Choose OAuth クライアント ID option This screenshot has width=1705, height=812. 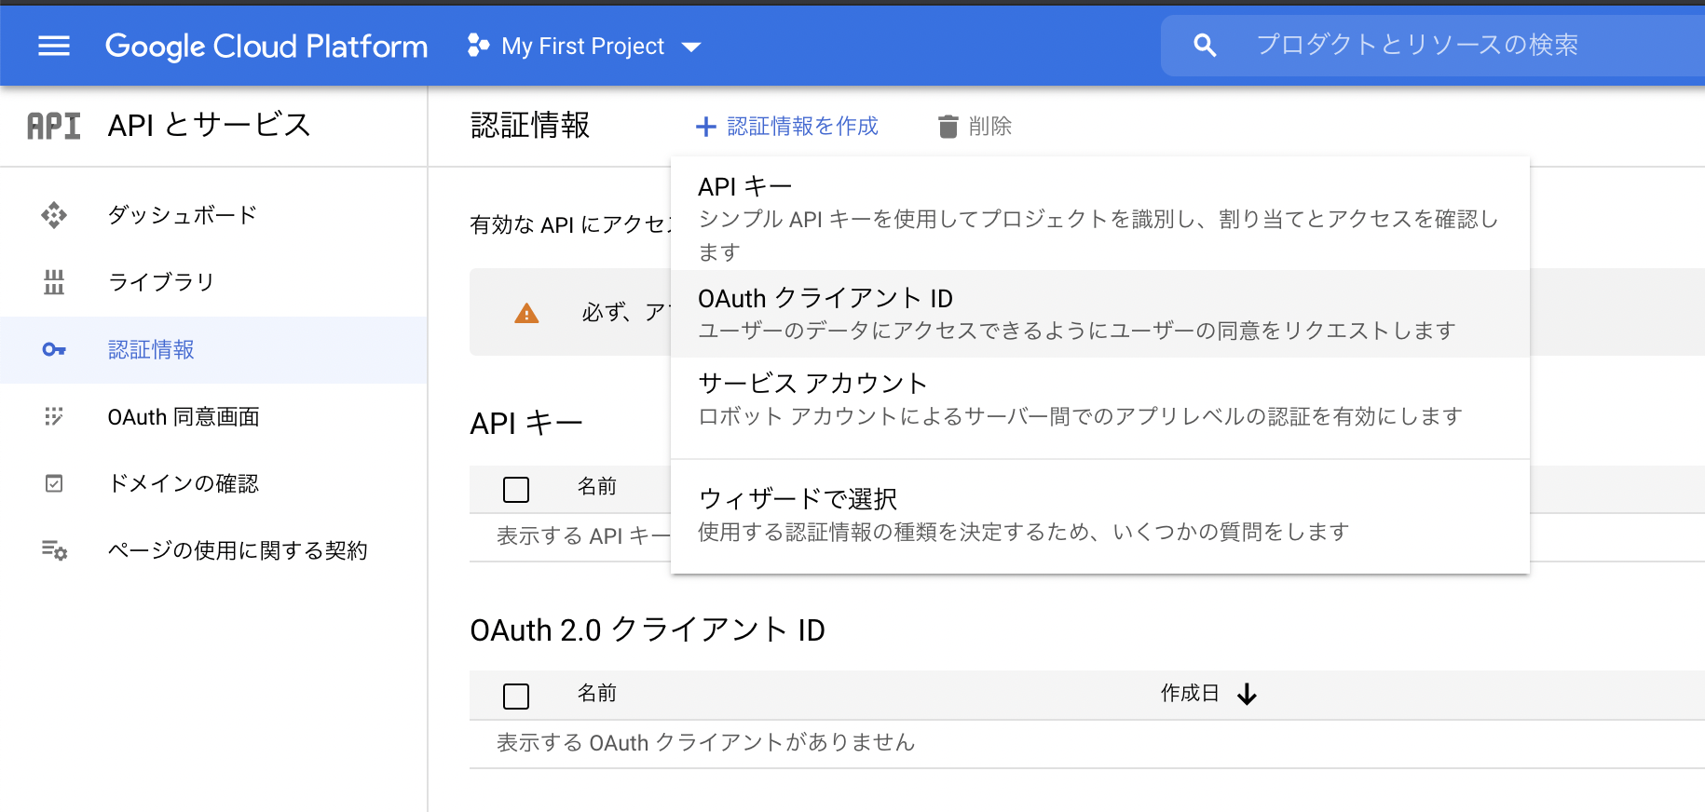coord(1099,314)
